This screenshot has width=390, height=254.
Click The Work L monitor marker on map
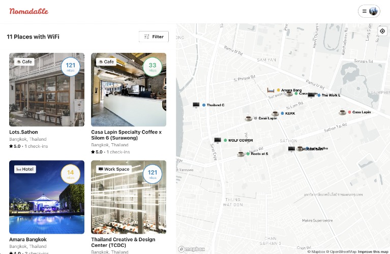click(x=311, y=95)
